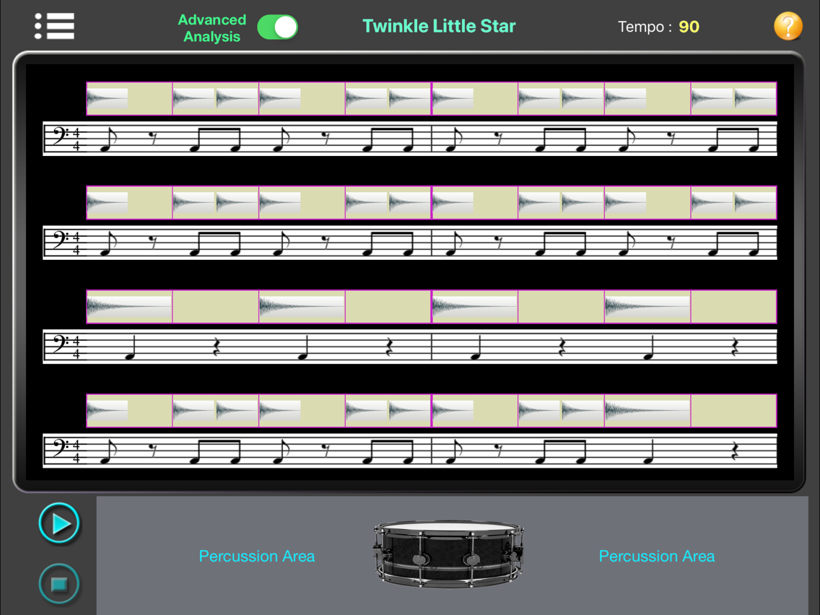Tap the left Percussion Area label
This screenshot has height=615, width=820.
point(257,556)
